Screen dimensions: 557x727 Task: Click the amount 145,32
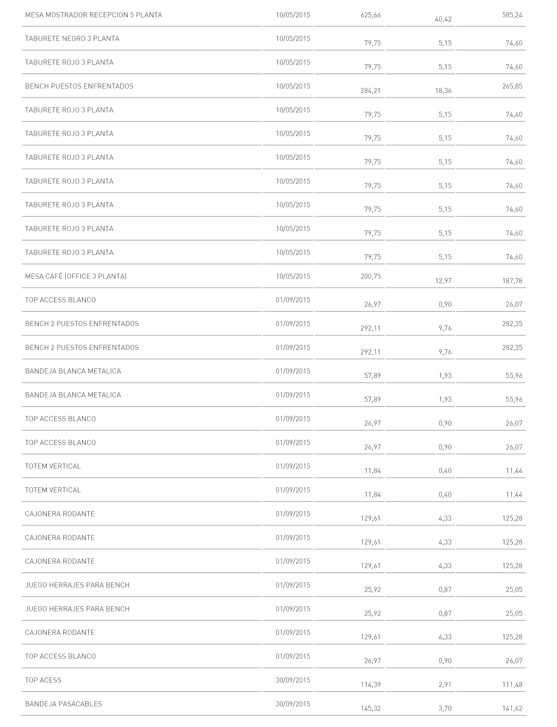371,709
